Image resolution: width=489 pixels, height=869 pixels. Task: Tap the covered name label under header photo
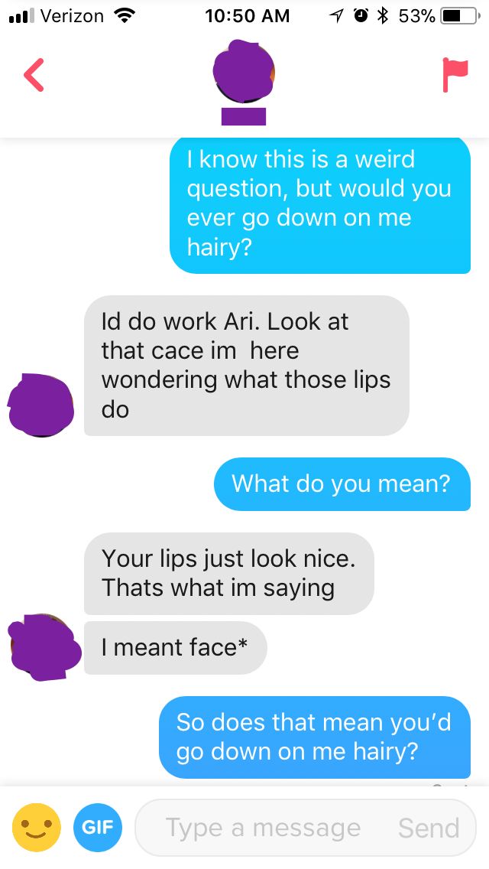coord(244,116)
